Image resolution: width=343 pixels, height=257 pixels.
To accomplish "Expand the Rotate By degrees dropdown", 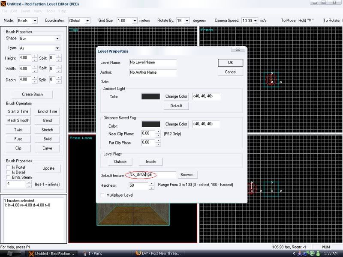I will [187, 21].
